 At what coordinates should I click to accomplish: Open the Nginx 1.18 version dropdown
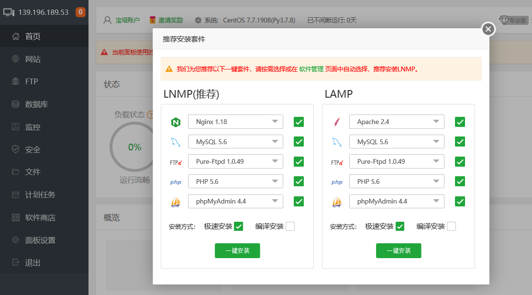coord(235,122)
